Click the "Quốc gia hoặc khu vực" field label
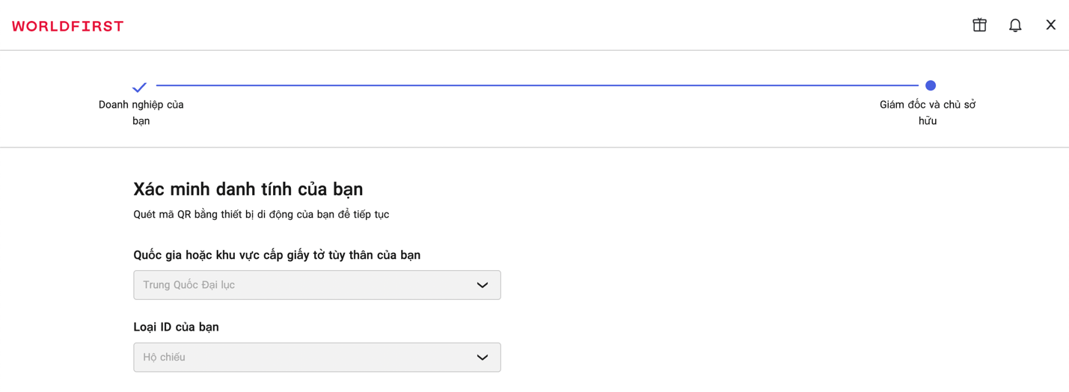The height and width of the screenshot is (392, 1069). tap(277, 255)
